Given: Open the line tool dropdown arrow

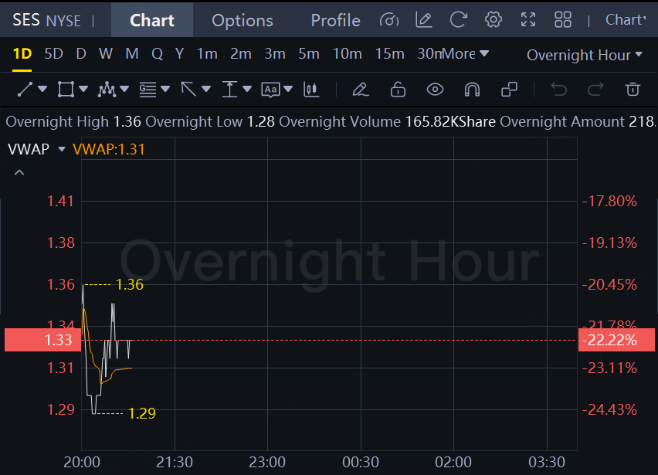Looking at the screenshot, I should [42, 89].
